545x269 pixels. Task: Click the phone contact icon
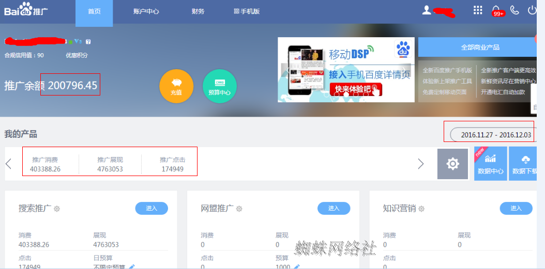pyautogui.click(x=515, y=10)
